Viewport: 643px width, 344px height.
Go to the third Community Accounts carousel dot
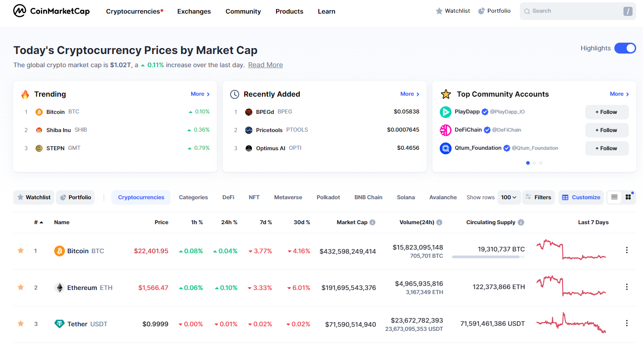tap(541, 163)
